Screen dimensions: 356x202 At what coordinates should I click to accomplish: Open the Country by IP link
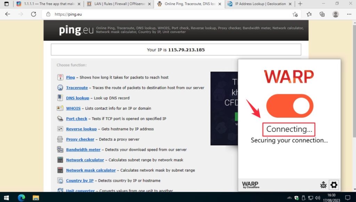click(x=80, y=181)
